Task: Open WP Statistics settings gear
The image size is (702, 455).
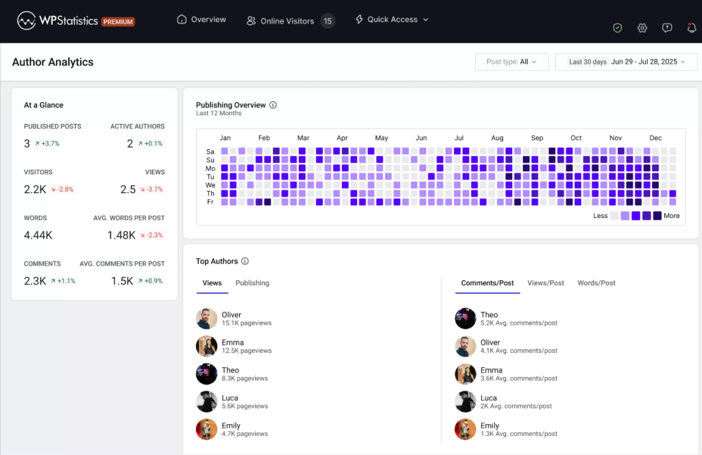Action: click(x=642, y=27)
